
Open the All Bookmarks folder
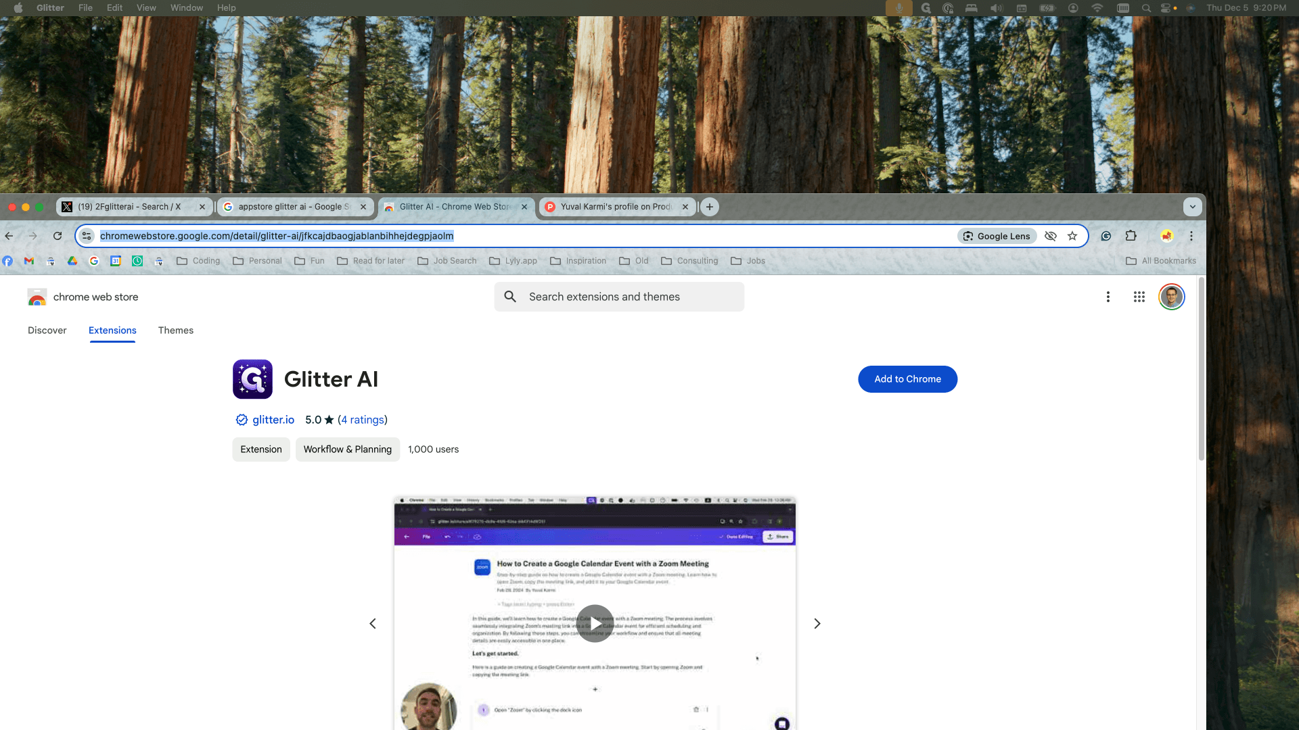coord(1161,261)
